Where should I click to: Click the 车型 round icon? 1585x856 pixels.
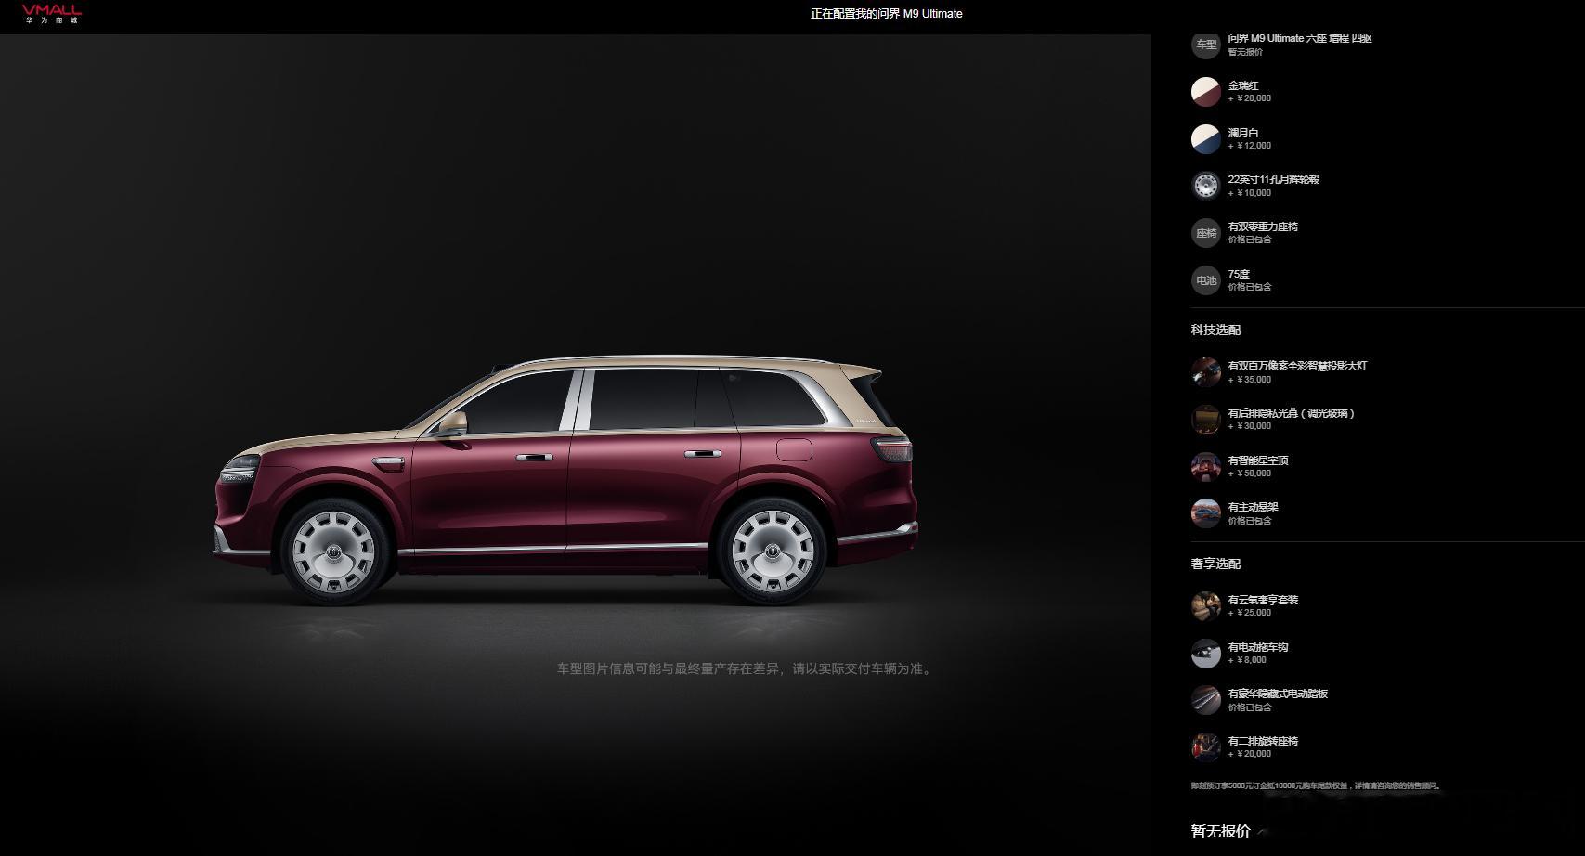click(1206, 45)
